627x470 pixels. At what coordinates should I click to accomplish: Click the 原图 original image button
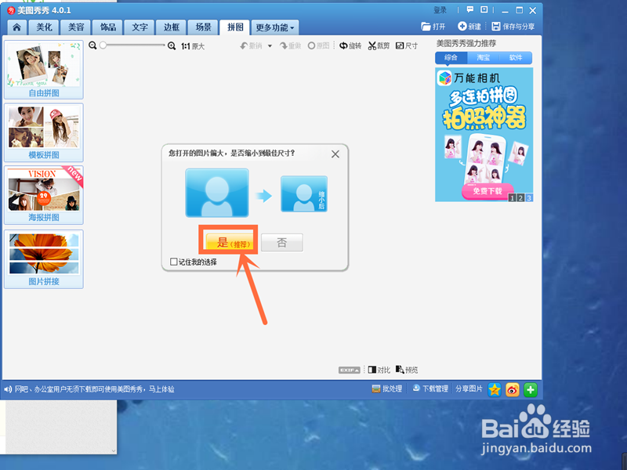coord(318,46)
